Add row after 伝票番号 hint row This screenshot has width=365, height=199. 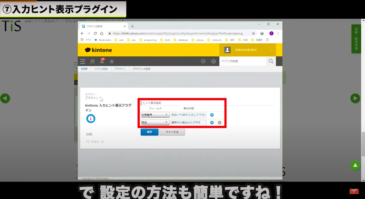point(212,115)
